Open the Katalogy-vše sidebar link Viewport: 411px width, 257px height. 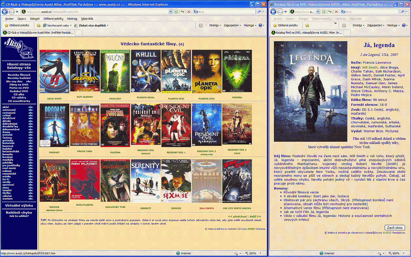pyautogui.click(x=19, y=68)
